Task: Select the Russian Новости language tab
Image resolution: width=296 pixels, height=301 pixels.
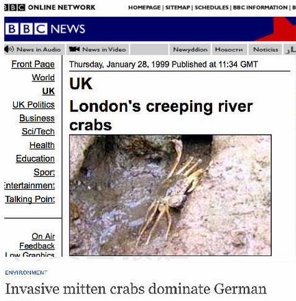Action: [229, 50]
